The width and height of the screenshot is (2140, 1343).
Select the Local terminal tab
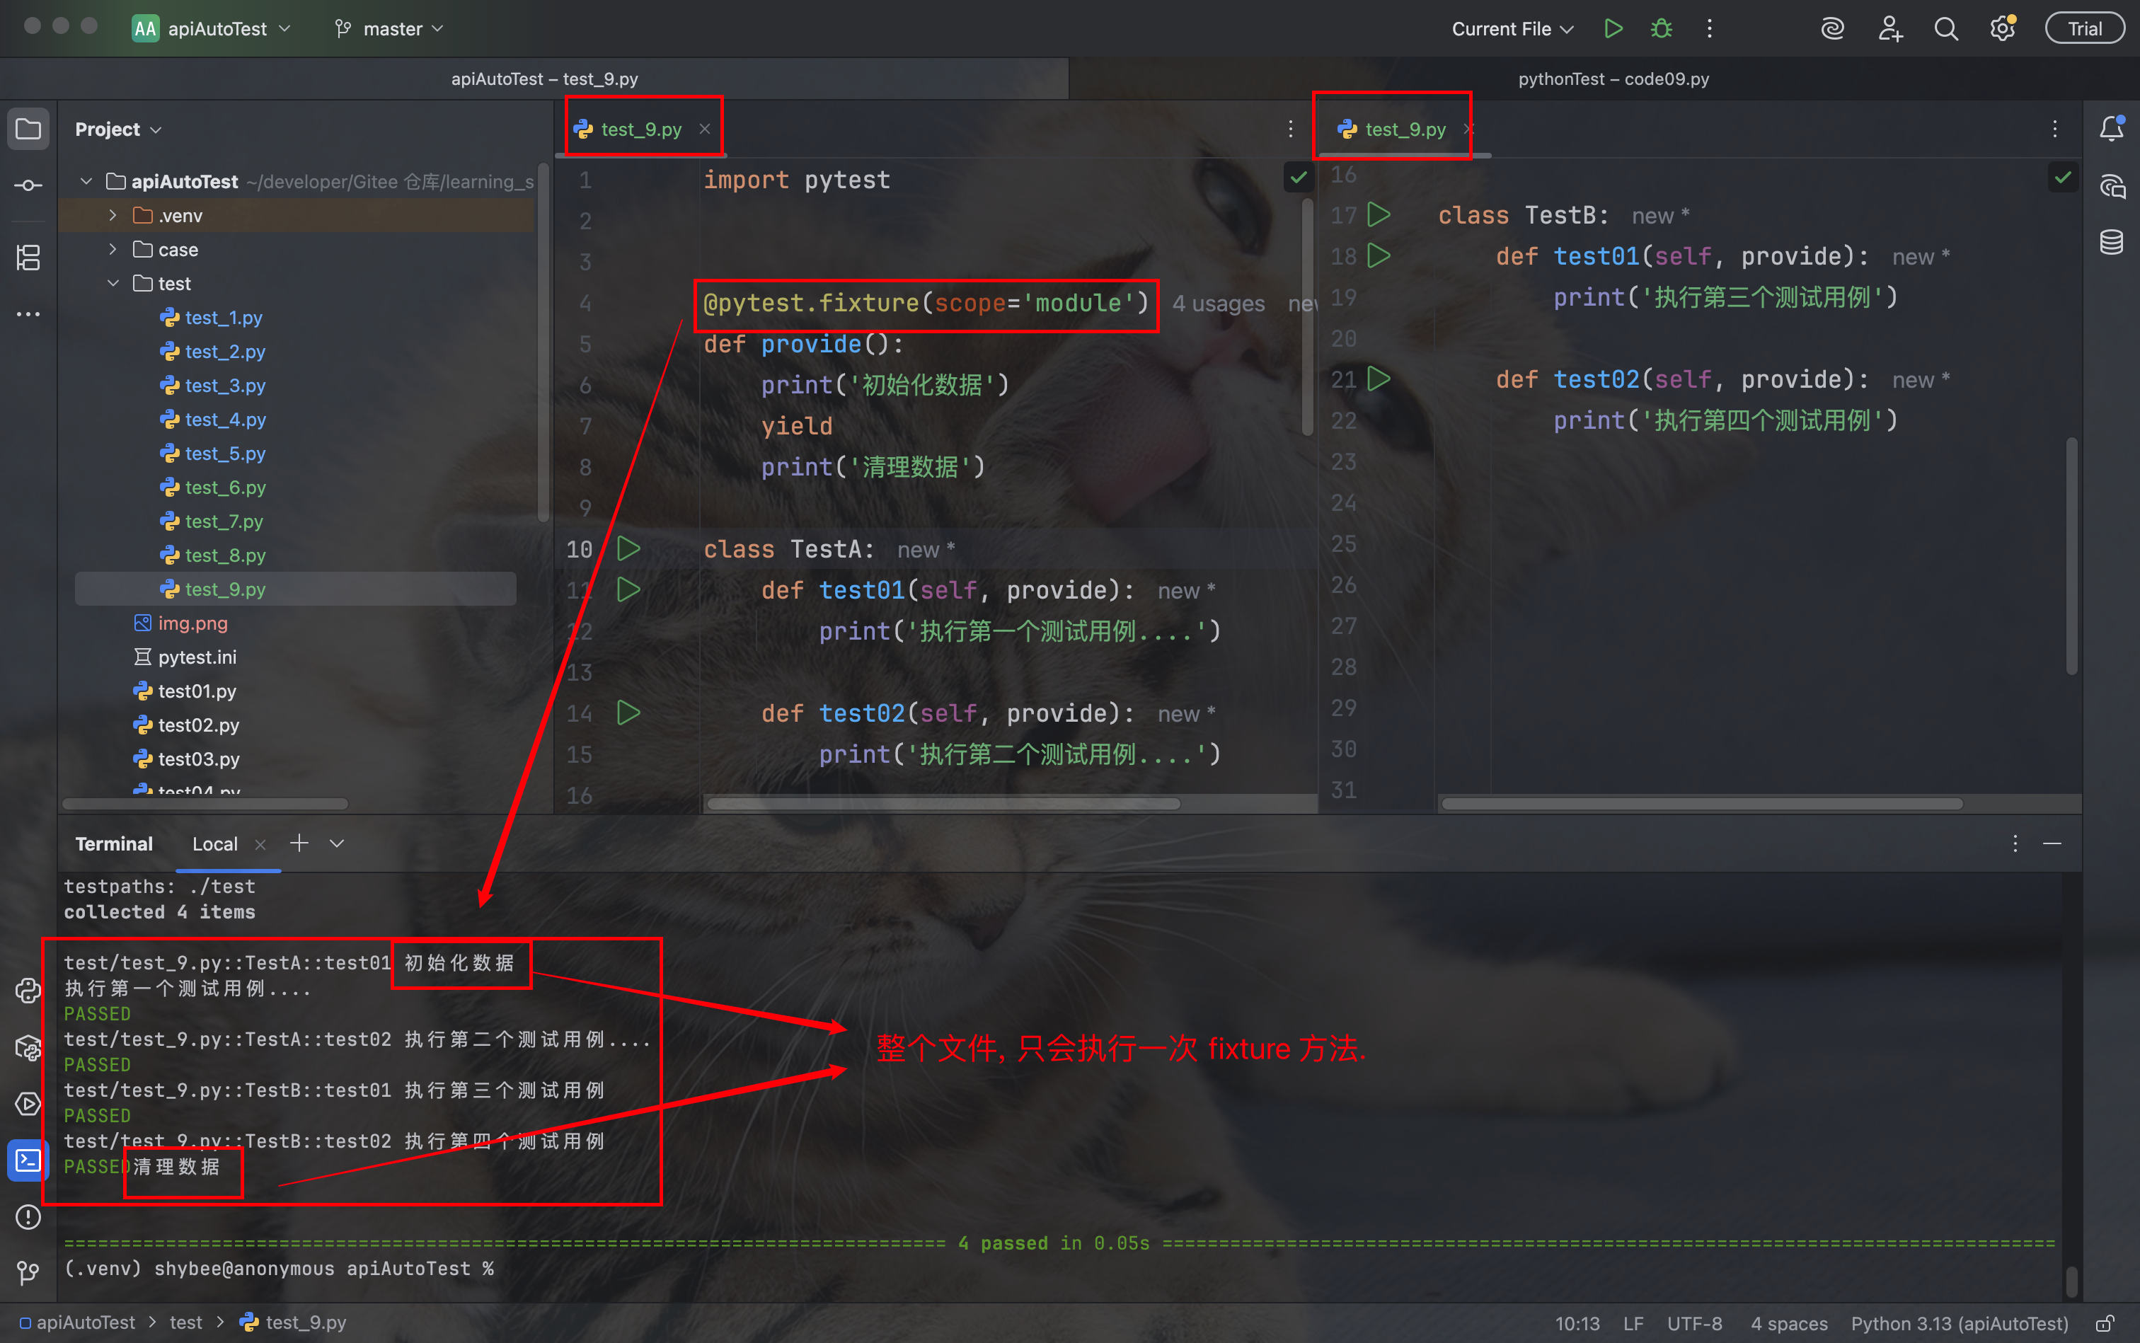[215, 844]
